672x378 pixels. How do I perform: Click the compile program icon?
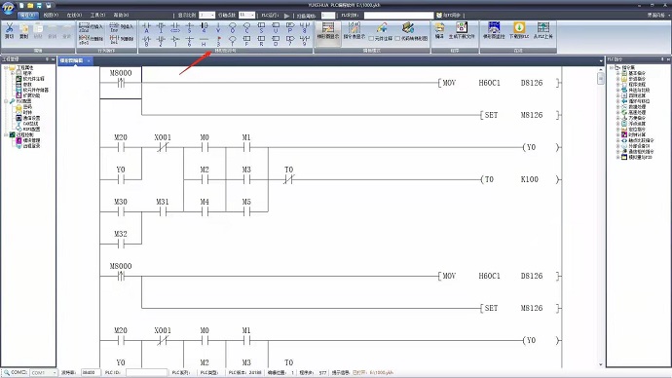click(x=439, y=31)
